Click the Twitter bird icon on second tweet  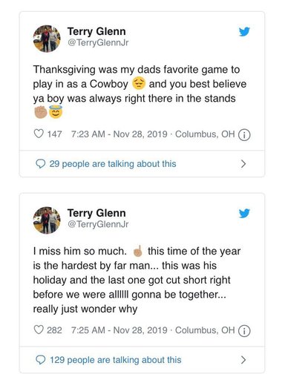click(x=244, y=213)
